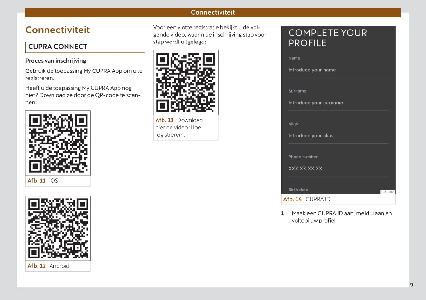Click the 'COMPLETE YOUR PROFILE' title

coord(327,38)
